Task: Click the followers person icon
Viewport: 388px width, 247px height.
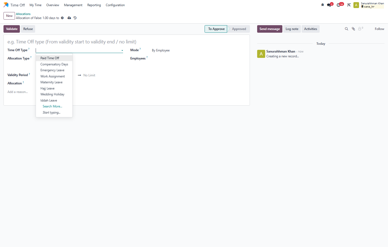Action: coord(361,28)
